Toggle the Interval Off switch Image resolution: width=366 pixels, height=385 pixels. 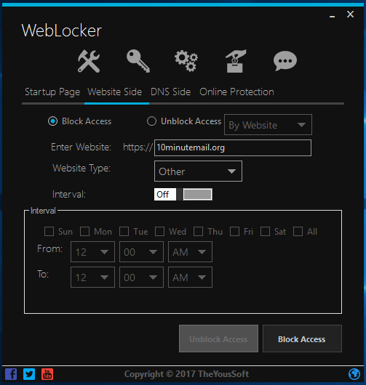pyautogui.click(x=183, y=195)
